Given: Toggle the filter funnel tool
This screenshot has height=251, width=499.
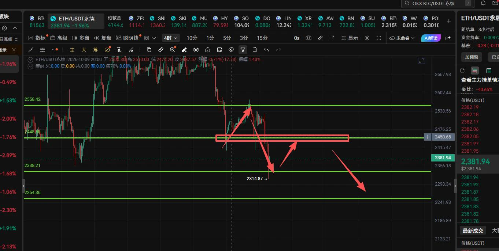Looking at the screenshot, I should (x=243, y=50).
